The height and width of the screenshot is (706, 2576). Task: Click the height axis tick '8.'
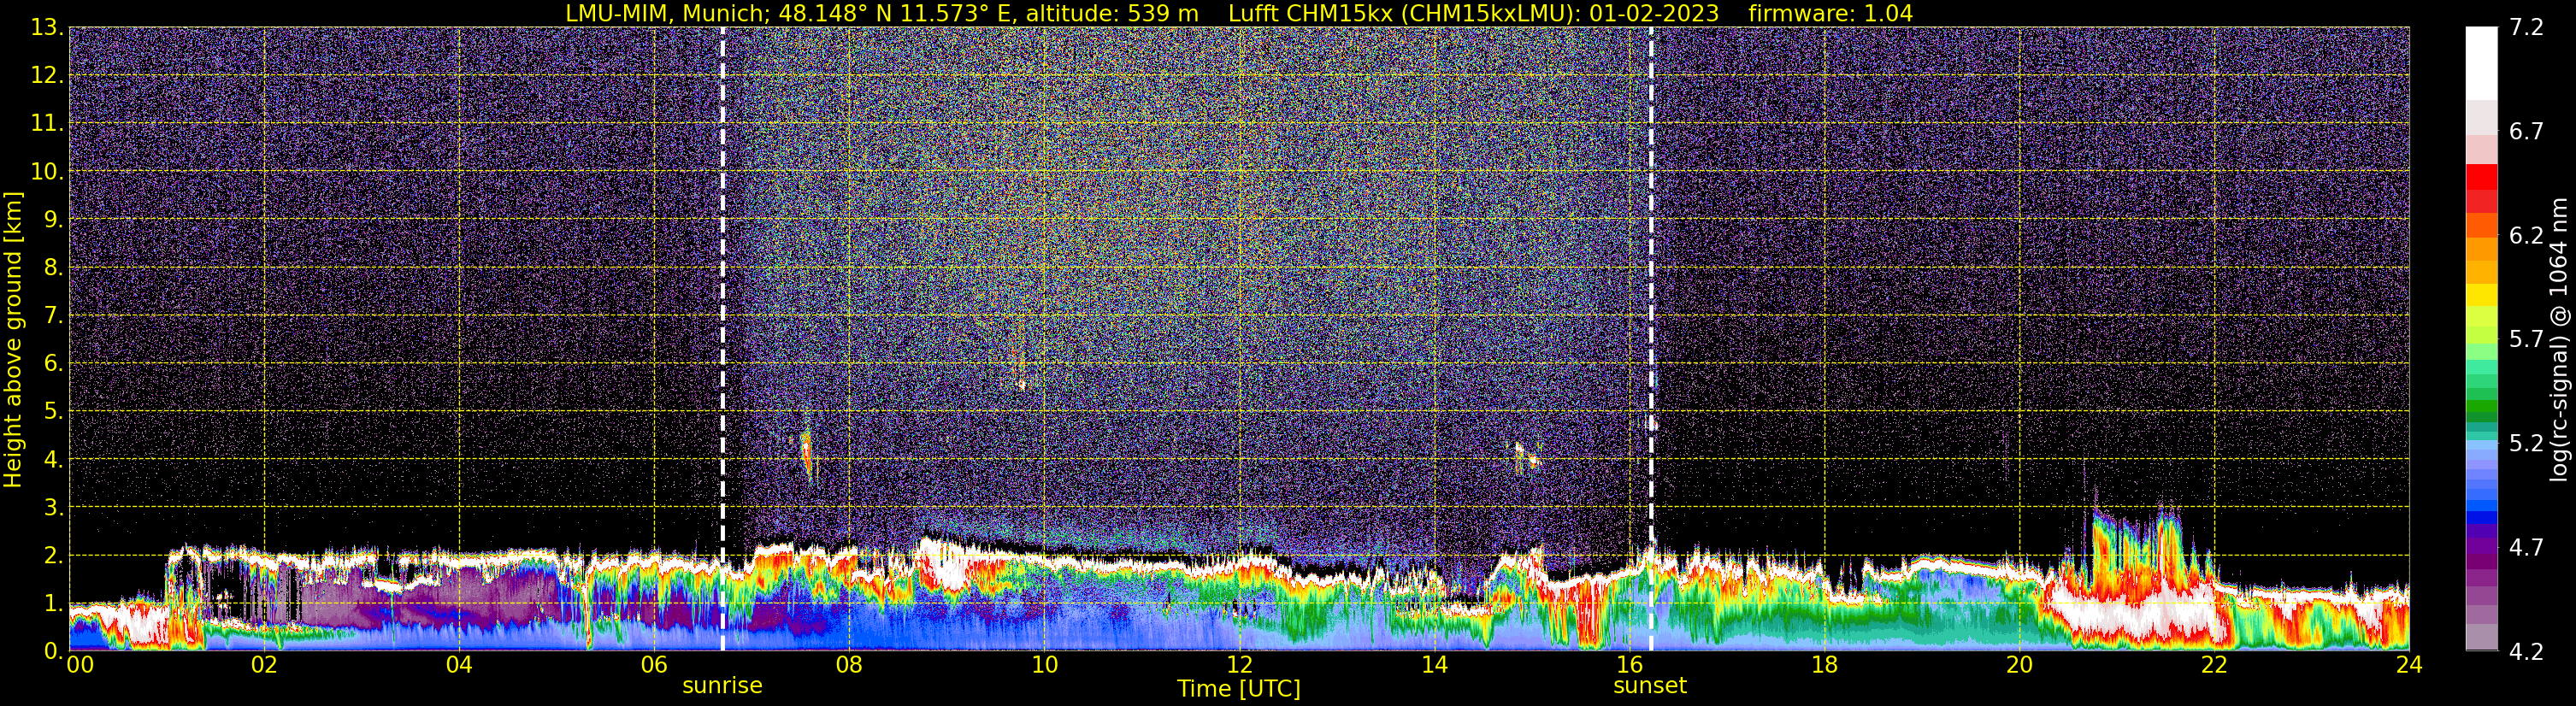[x=54, y=267]
